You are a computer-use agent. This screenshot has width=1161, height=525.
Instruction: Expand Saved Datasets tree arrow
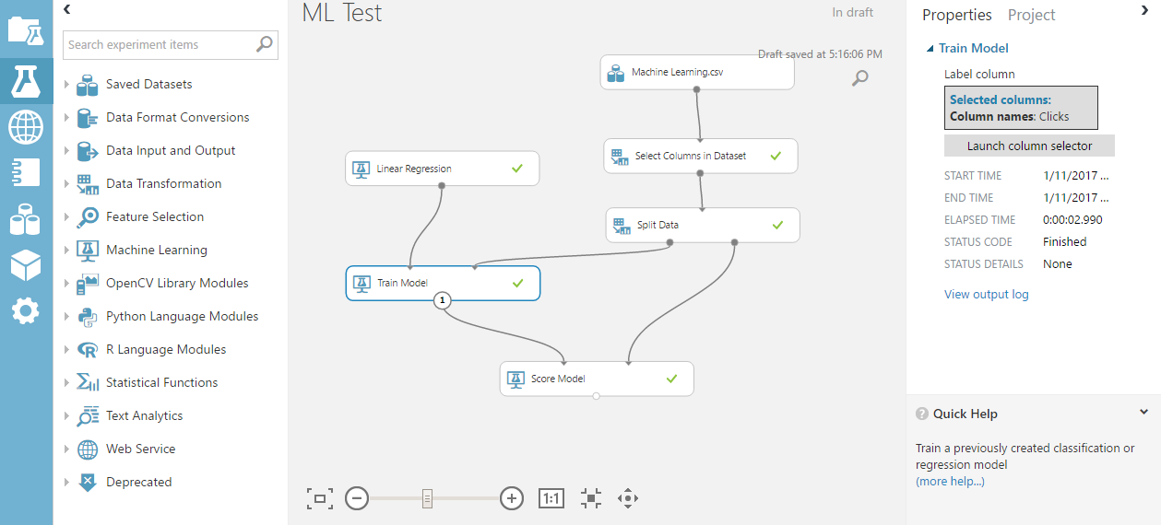pos(66,85)
